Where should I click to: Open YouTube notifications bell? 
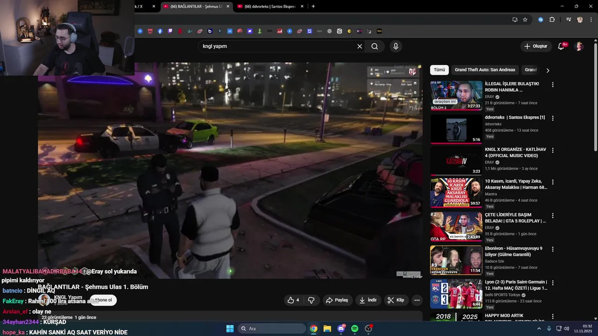coord(562,46)
